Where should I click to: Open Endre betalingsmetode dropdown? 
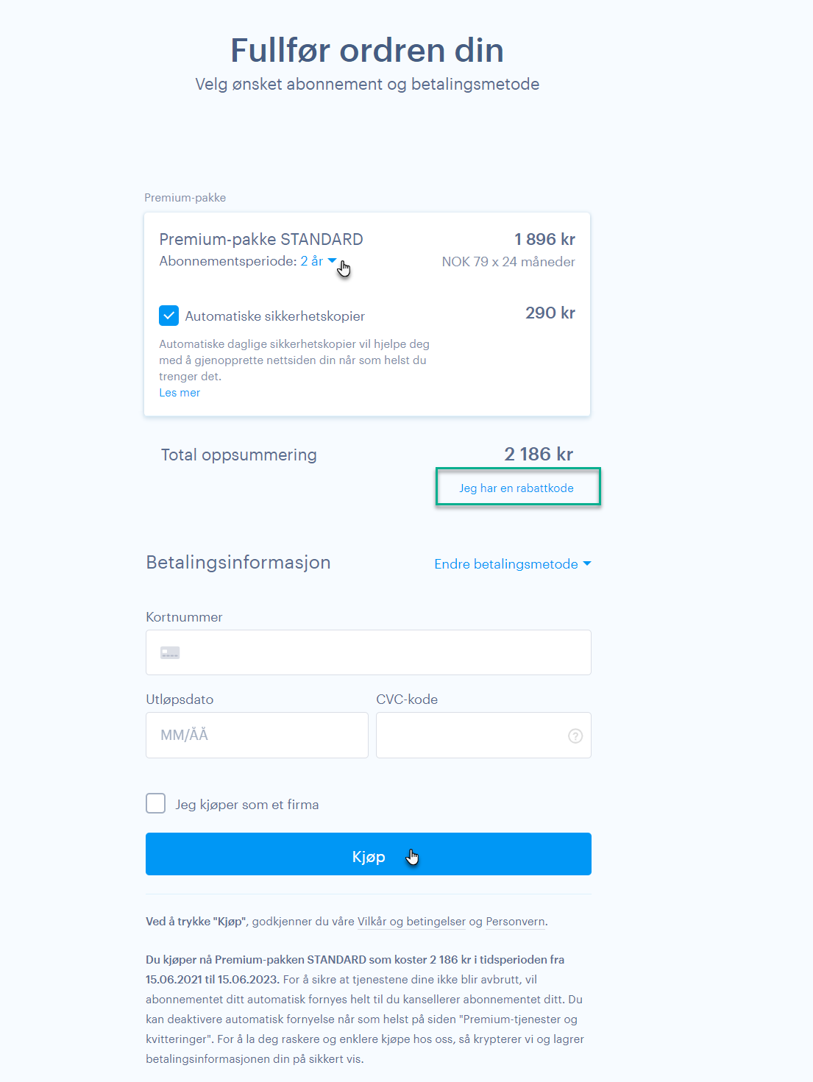(x=513, y=564)
